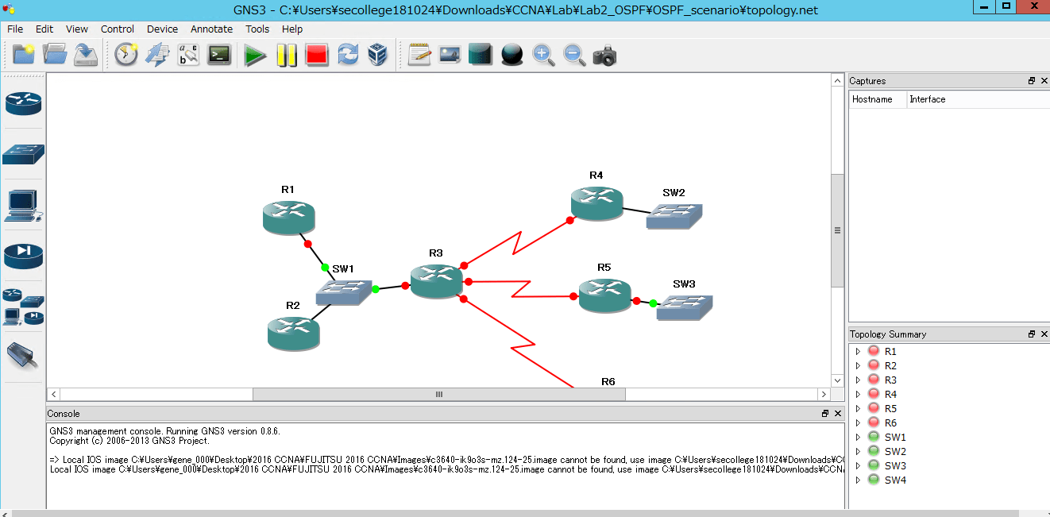
Task: Select router R1 on the canvas
Action: 288,217
